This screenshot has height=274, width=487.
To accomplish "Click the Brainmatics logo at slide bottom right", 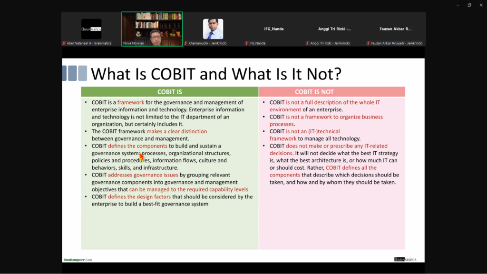I will click(405, 259).
